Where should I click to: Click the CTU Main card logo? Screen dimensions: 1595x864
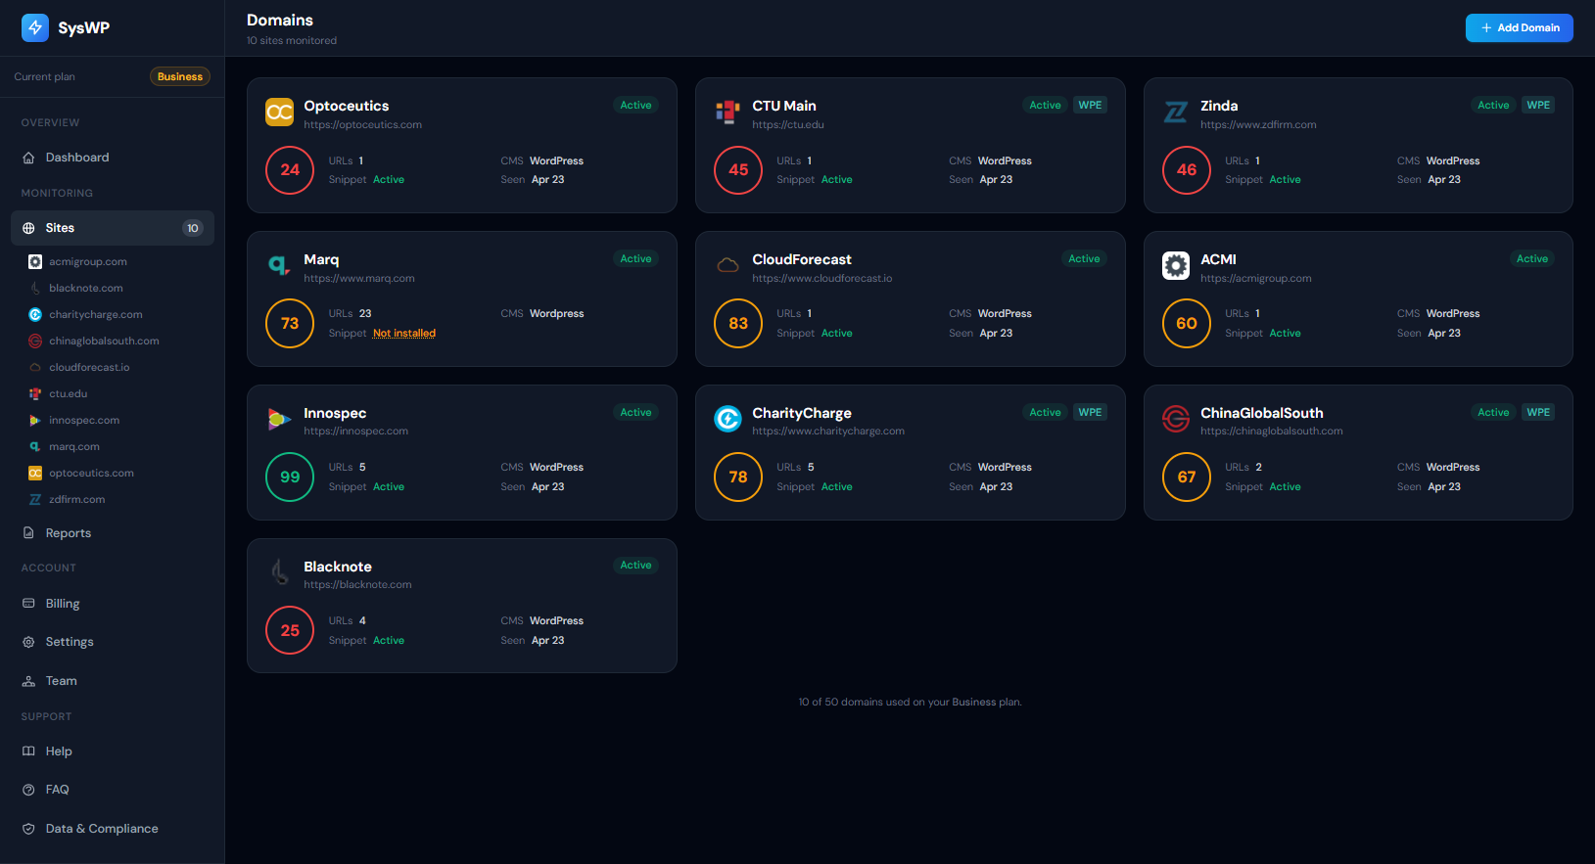point(727,113)
